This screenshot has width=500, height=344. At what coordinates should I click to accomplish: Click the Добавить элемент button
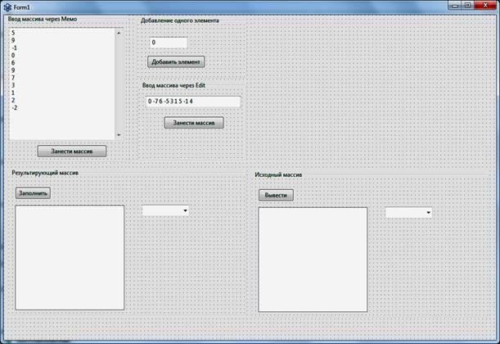[x=176, y=62]
